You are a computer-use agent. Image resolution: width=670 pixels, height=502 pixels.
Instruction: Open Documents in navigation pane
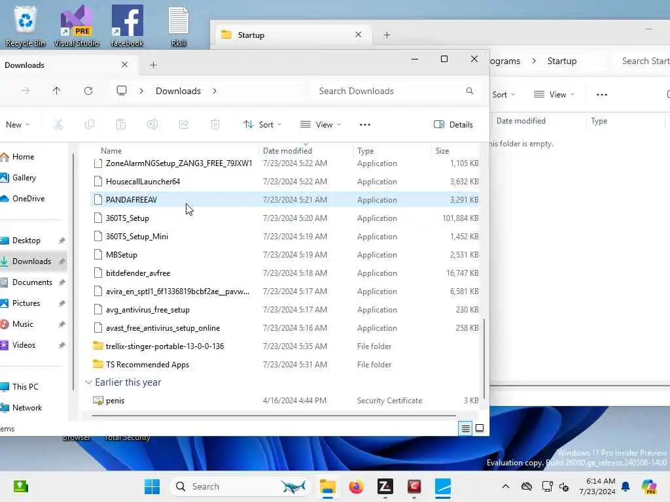(x=33, y=282)
